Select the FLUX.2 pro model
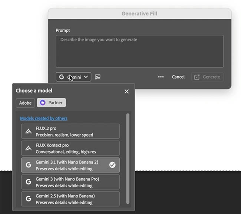Viewport: 241px width, 214px height. pos(70,131)
